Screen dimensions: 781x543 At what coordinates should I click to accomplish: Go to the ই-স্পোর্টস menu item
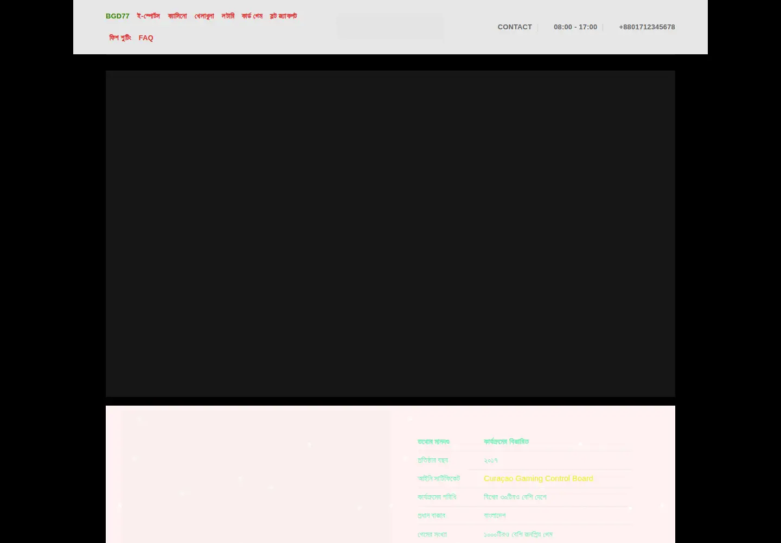click(148, 16)
